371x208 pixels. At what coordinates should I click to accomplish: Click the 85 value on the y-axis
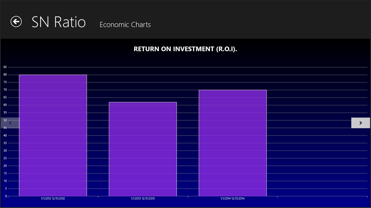tap(5, 67)
